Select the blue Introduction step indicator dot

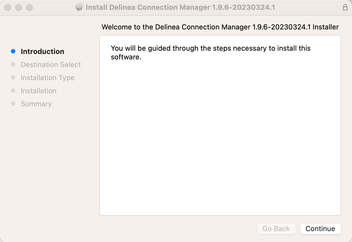(13, 51)
